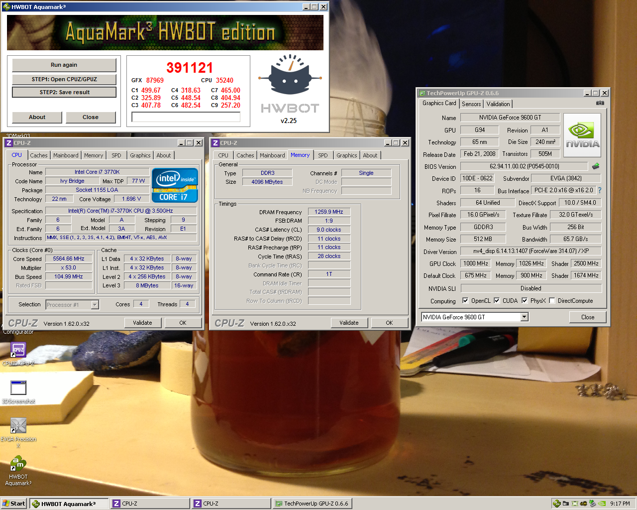The image size is (637, 510).
Task: Click the GPU name field NVIDIA GeForce 9600 GT
Action: [x=510, y=118]
